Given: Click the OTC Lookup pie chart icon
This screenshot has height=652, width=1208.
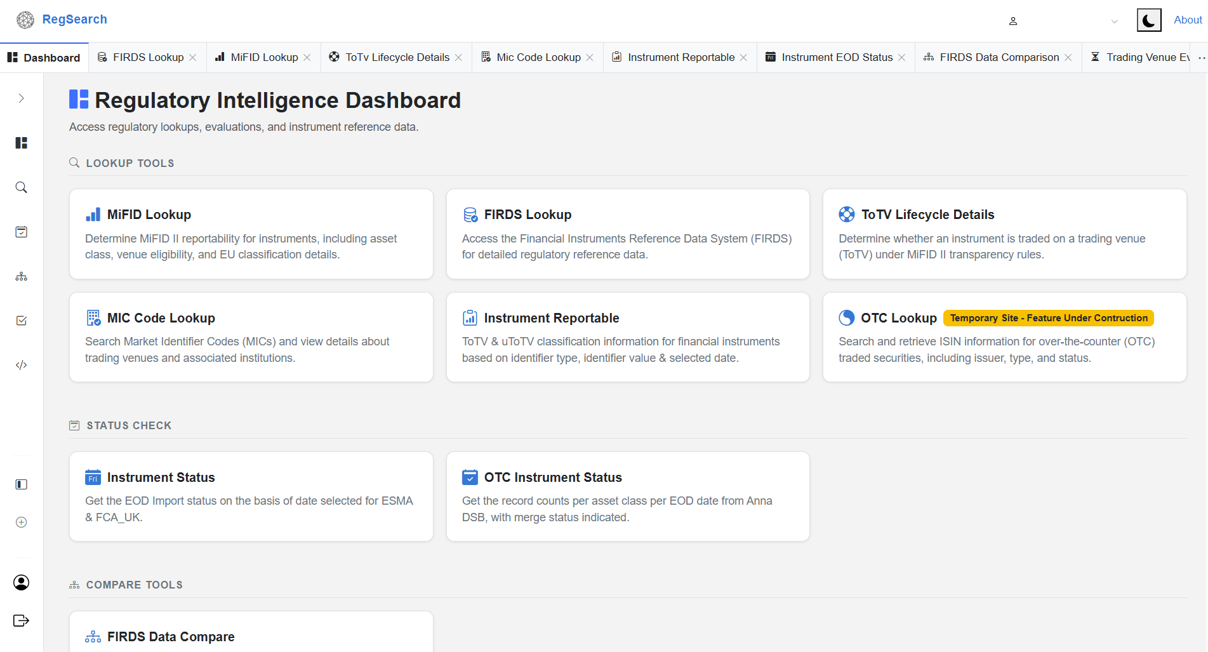Looking at the screenshot, I should point(847,317).
